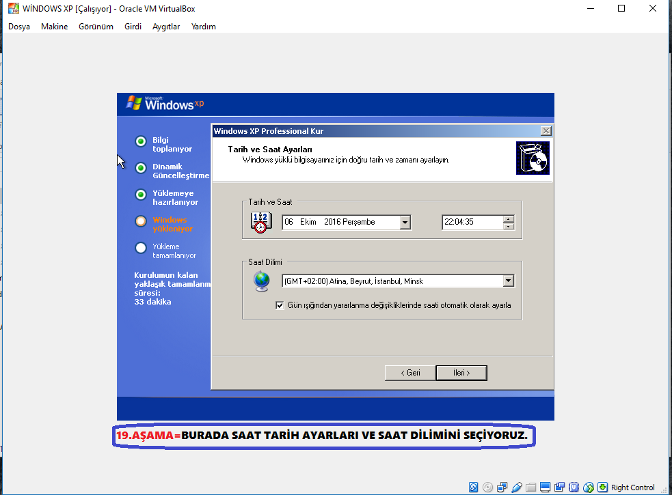Viewport: 672px width, 495px height.
Task: Click the keyboard capture arrow icon
Action: (602, 487)
